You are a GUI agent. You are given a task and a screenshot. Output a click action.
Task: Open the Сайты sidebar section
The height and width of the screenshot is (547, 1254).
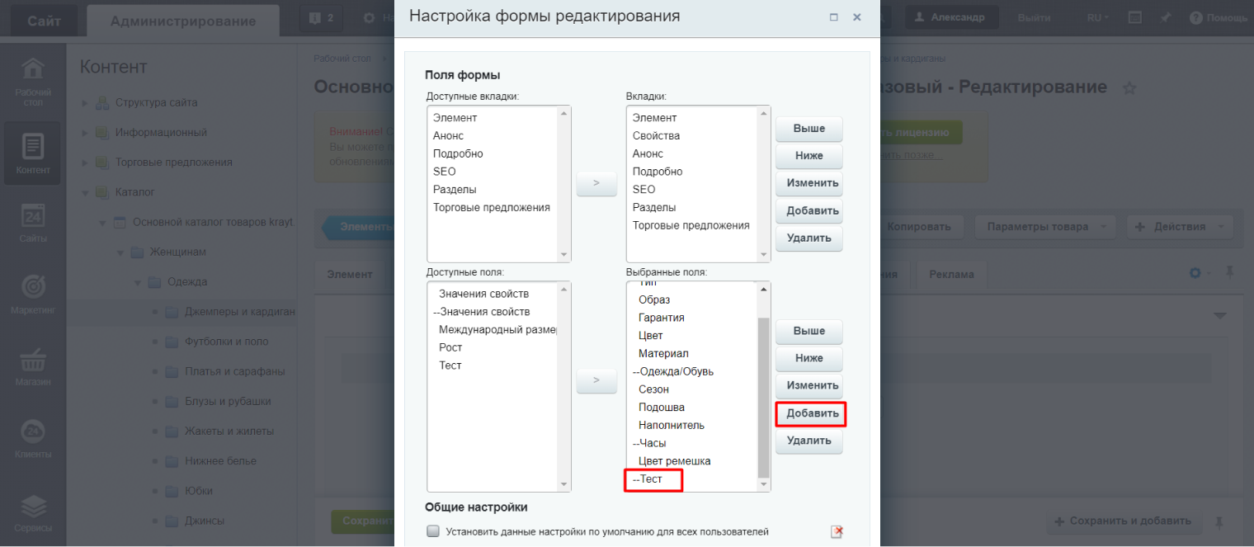point(32,224)
